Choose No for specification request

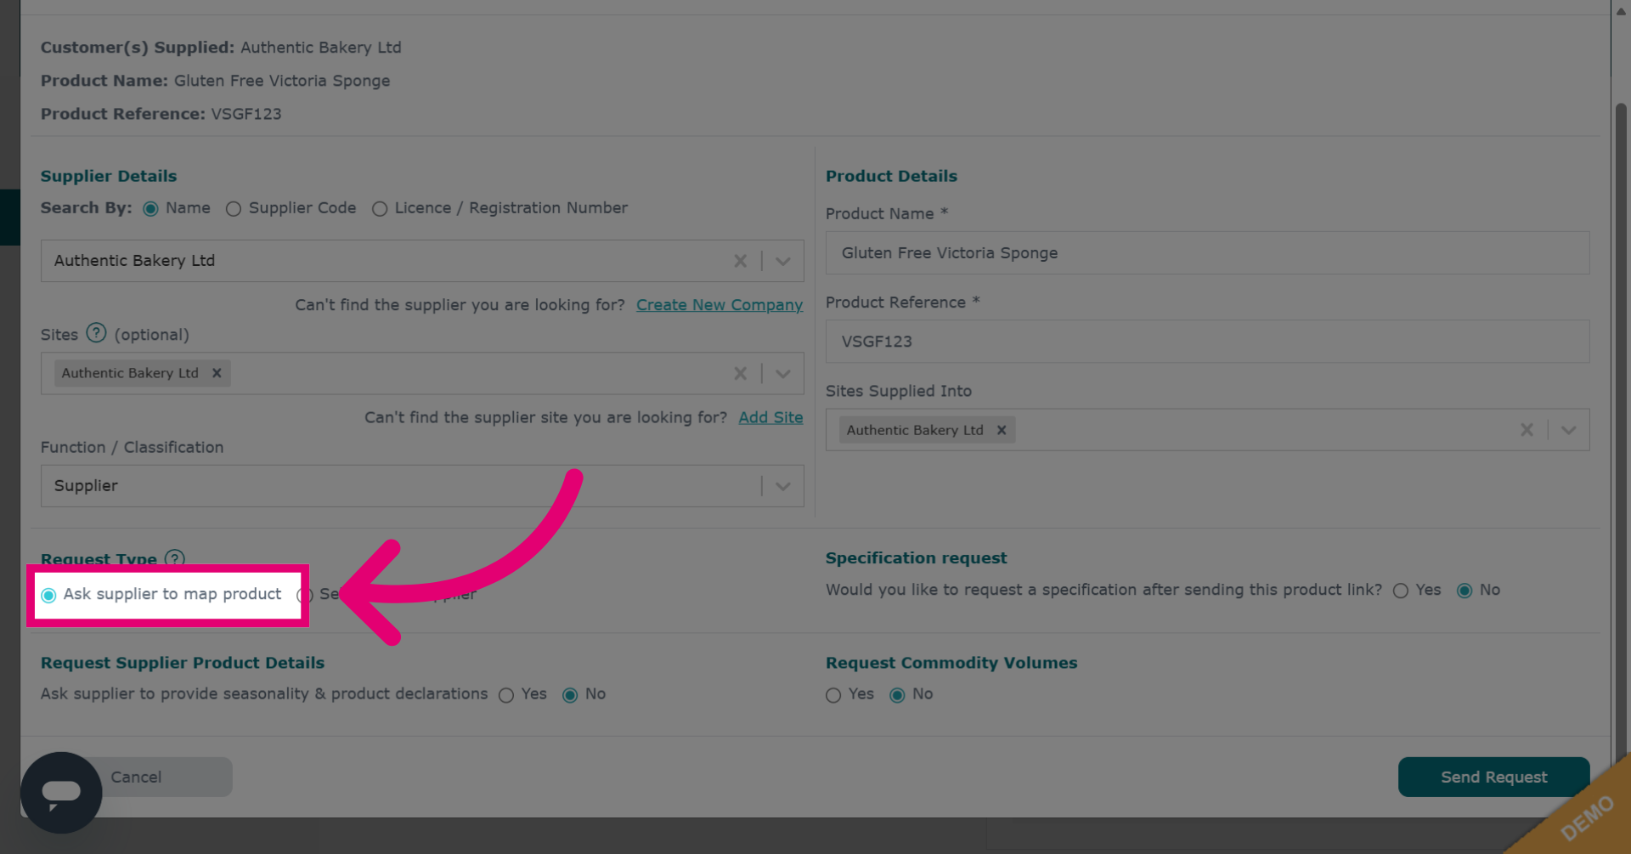coord(1465,591)
